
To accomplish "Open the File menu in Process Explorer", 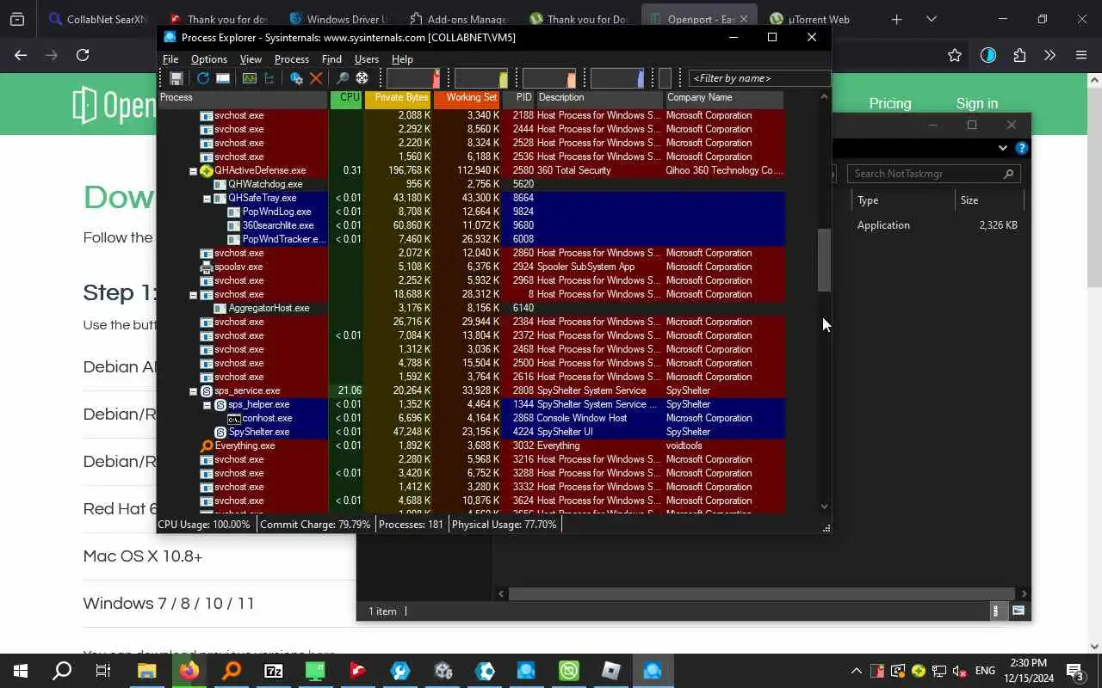I will [170, 59].
